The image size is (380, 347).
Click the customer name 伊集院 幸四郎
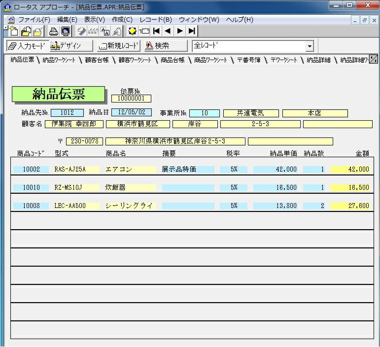74,124
